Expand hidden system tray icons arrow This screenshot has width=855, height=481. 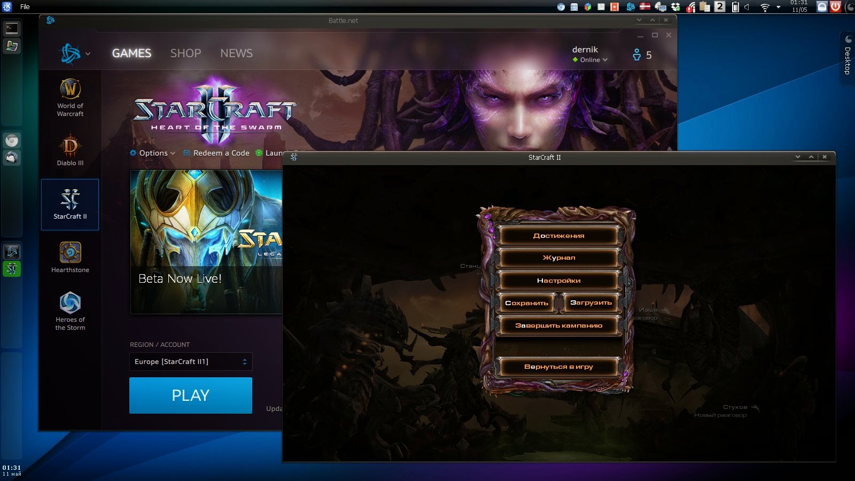779,7
